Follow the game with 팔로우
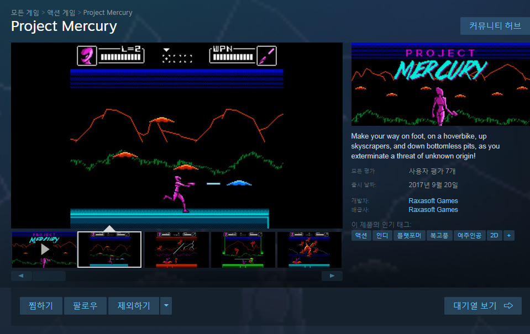 pyautogui.click(x=85, y=306)
